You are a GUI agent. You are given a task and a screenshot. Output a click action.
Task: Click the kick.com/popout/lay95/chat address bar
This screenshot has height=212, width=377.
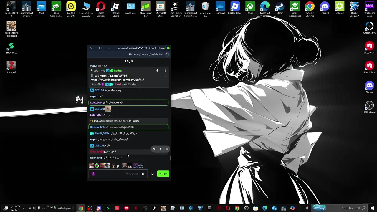146,54
